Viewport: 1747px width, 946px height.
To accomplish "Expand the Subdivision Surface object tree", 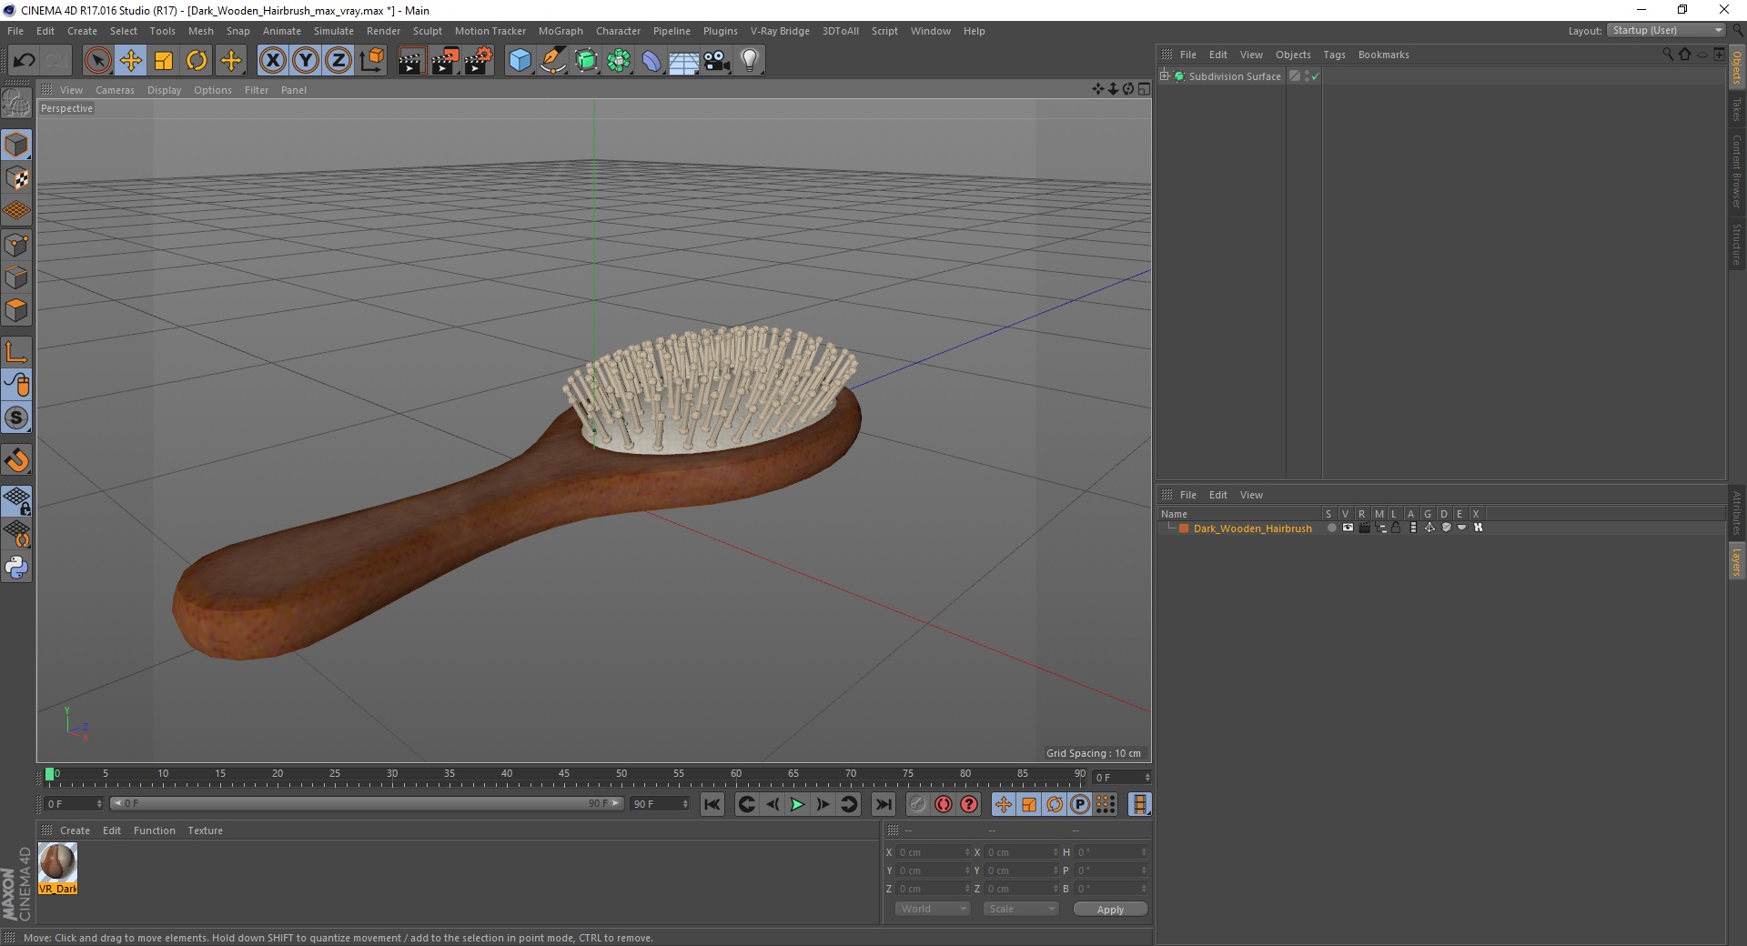I will pyautogui.click(x=1165, y=75).
